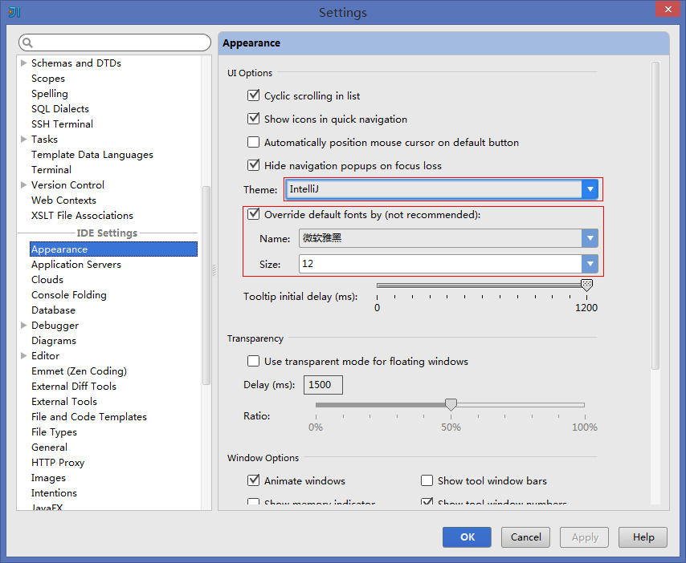Uncheck Override default fonts checkbox
This screenshot has width=686, height=563.
click(253, 214)
